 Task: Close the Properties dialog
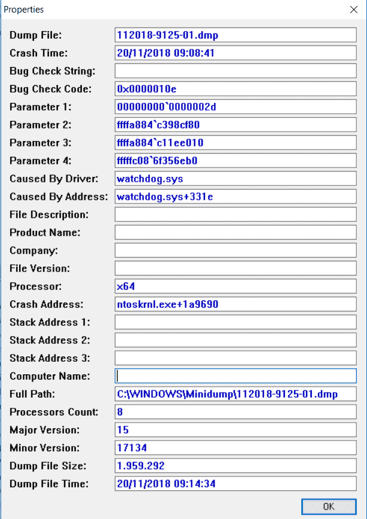[x=354, y=10]
